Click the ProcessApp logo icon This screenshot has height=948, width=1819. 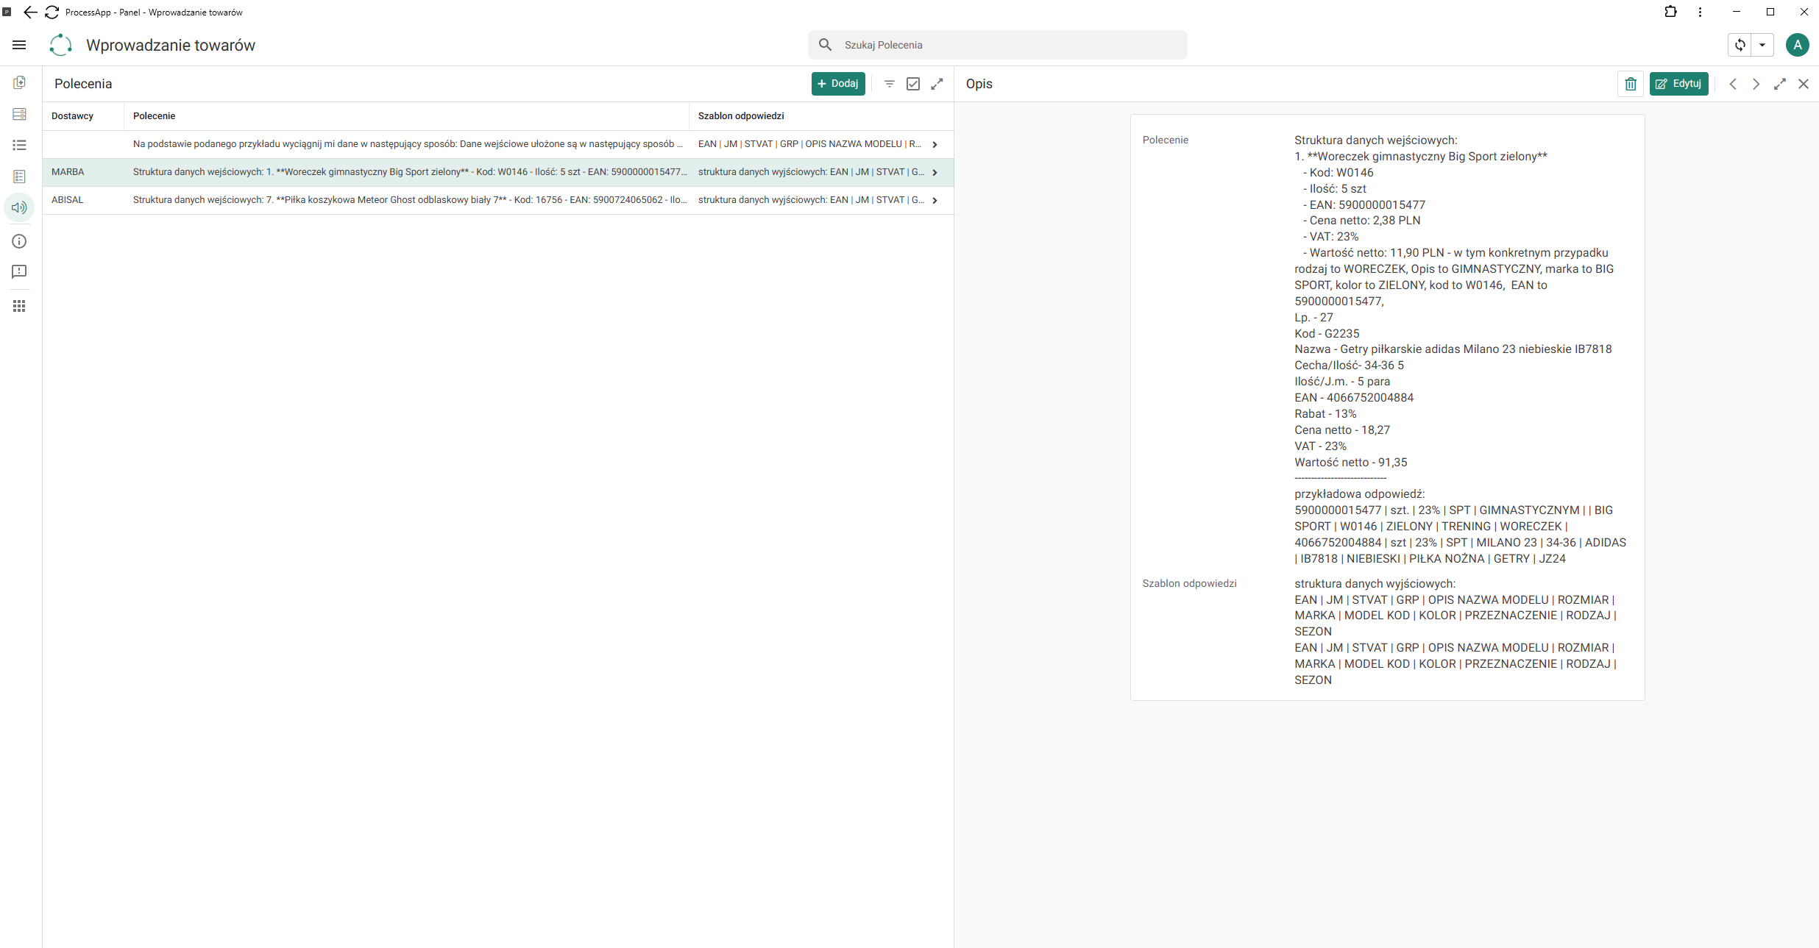point(60,45)
